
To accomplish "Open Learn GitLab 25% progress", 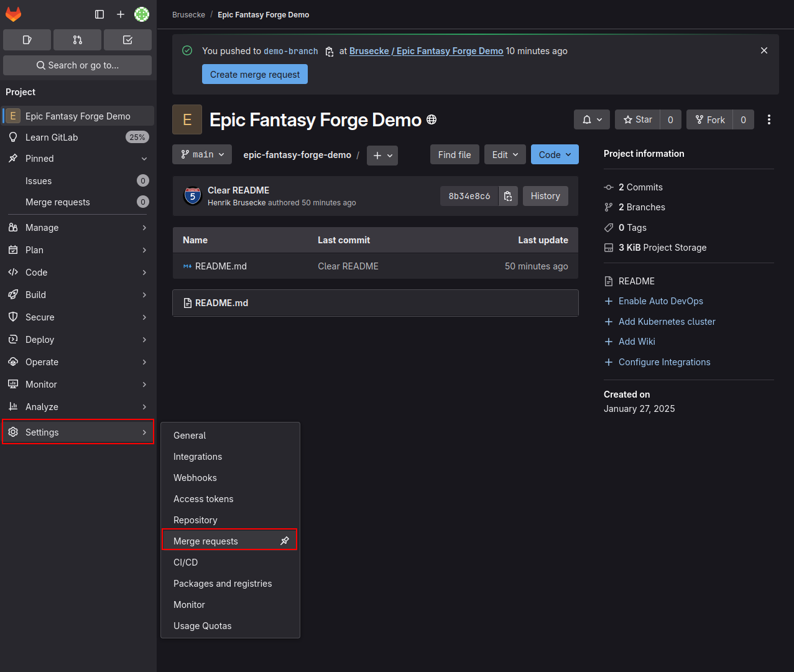I will tap(78, 138).
